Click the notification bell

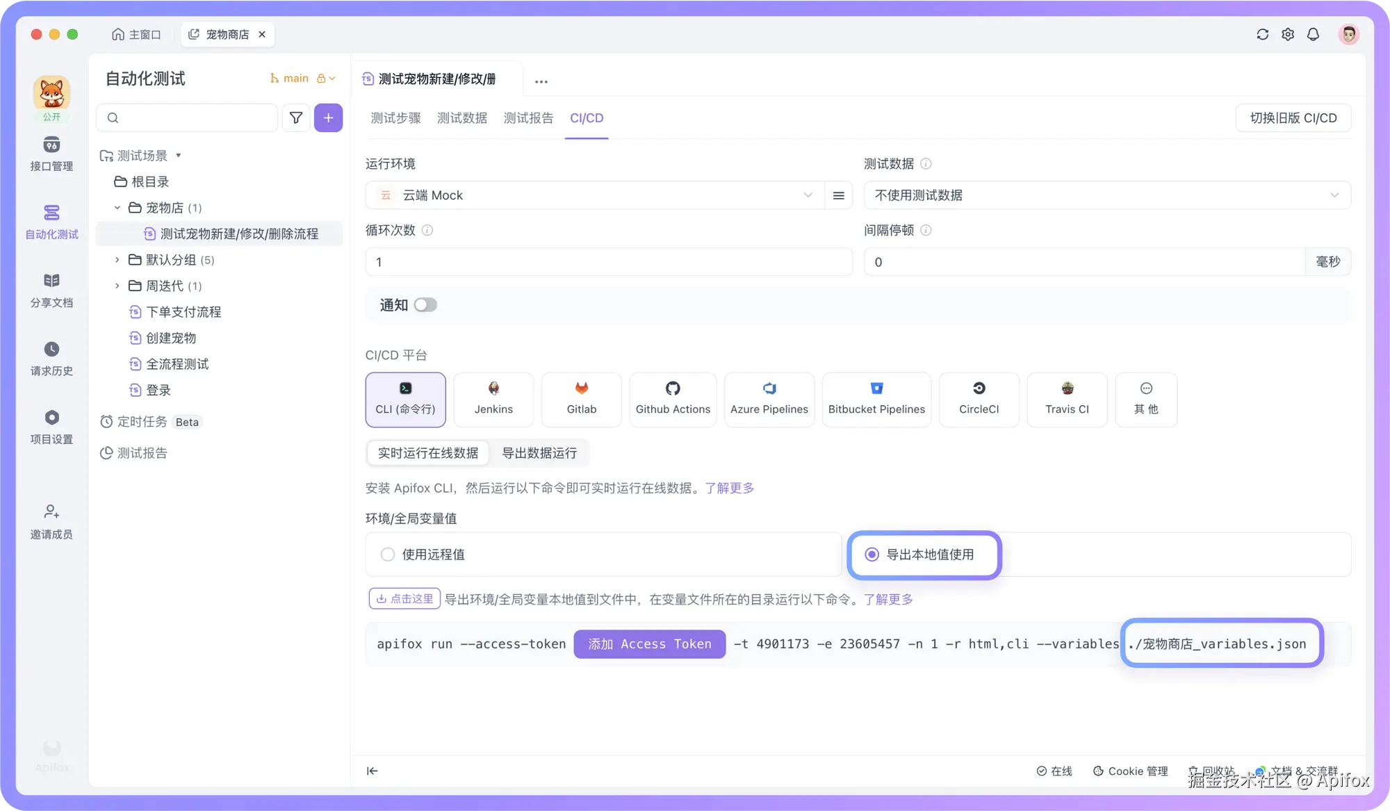pyautogui.click(x=1314, y=33)
